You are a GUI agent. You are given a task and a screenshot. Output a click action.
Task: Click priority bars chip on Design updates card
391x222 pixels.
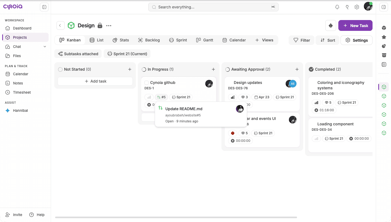(233, 97)
